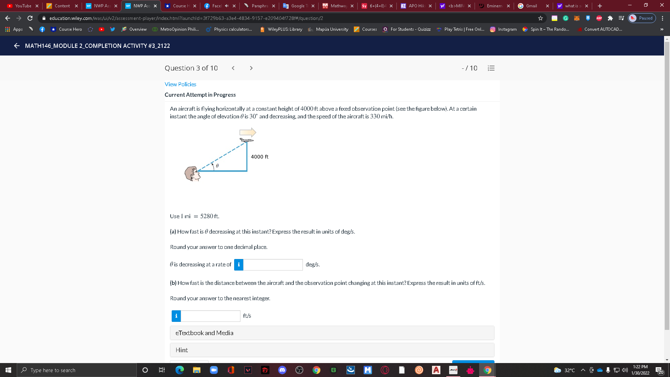Click the deg/s answer input field
670x377 pixels.
[x=273, y=265]
